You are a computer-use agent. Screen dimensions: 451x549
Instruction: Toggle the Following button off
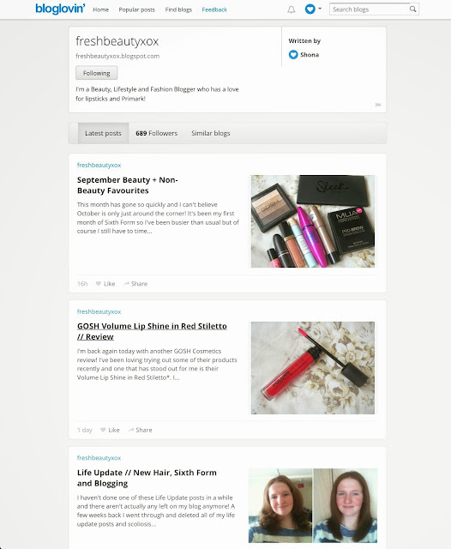click(97, 73)
